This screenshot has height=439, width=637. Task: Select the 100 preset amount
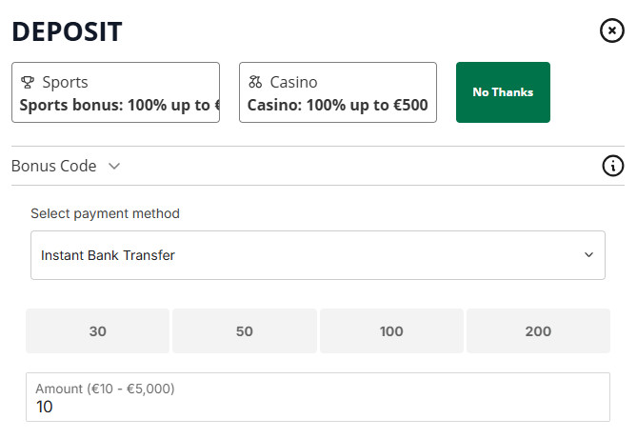pyautogui.click(x=391, y=331)
